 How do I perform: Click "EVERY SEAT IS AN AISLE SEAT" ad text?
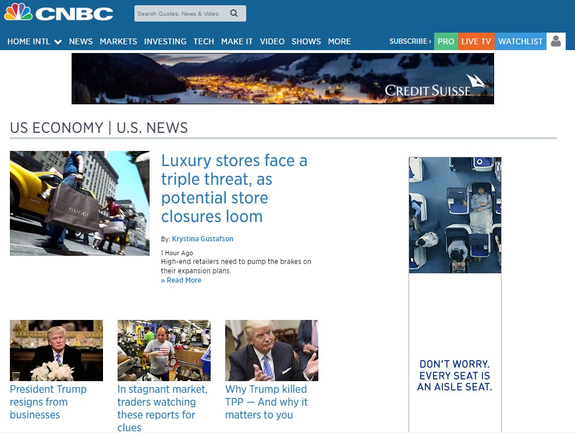point(455,381)
